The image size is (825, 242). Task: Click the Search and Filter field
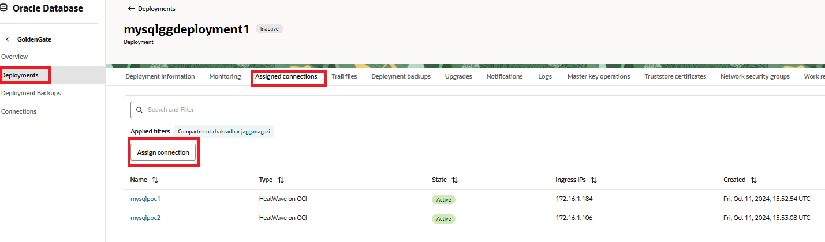click(477, 110)
